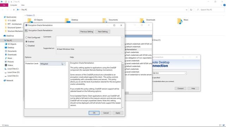Click OK in Encryption Oracle Remediation dialog
The image size is (226, 127).
tap(94, 113)
